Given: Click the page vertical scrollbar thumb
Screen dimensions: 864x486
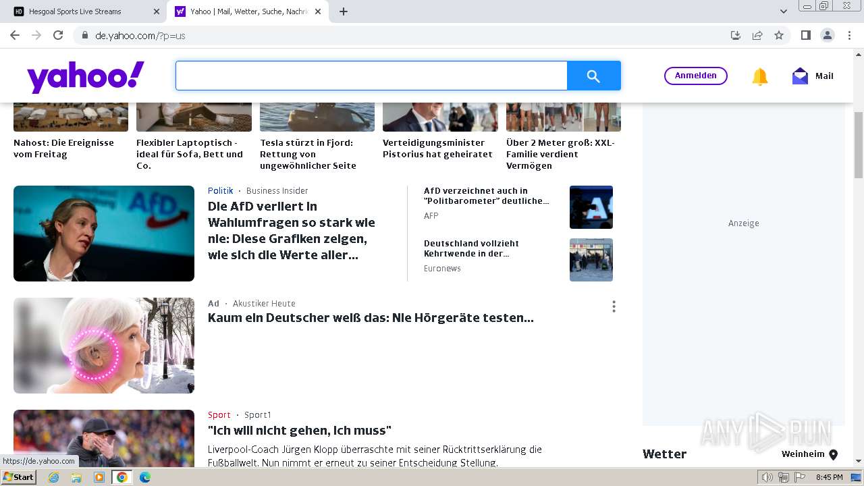Looking at the screenshot, I should (859, 145).
